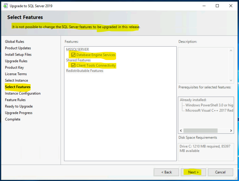Screen dimensions: 239x181
Task: Select the Select Instance step
Action: pyautogui.click(x=16, y=80)
